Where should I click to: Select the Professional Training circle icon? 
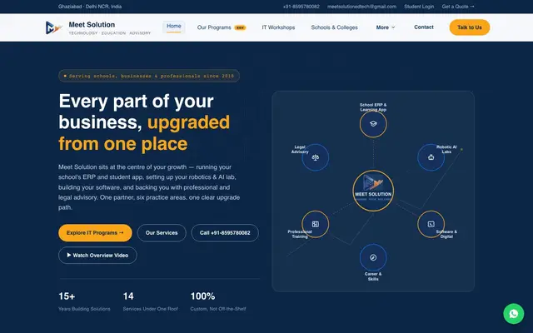point(316,224)
